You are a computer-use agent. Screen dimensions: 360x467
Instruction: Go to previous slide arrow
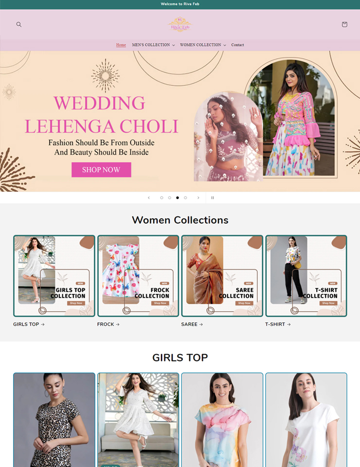pos(149,198)
